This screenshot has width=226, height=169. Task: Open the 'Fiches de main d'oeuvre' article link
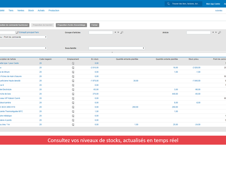coord(11,77)
